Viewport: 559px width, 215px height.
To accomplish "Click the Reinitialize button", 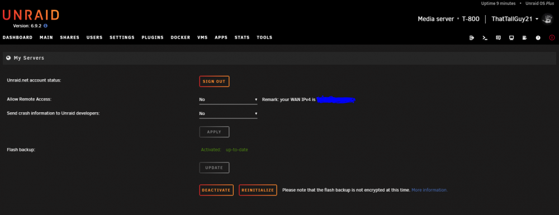I will tap(258, 190).
